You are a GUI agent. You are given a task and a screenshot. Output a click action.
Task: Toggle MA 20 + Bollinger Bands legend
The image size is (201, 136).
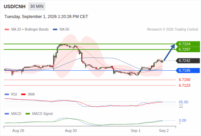tap(27, 30)
